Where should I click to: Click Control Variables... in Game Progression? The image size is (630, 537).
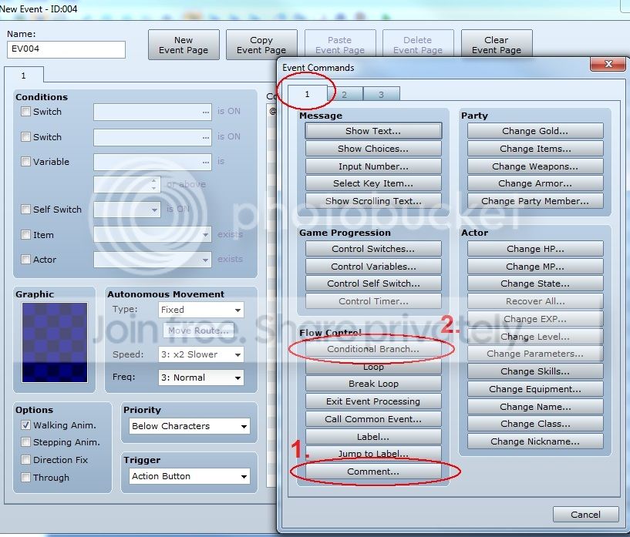373,266
